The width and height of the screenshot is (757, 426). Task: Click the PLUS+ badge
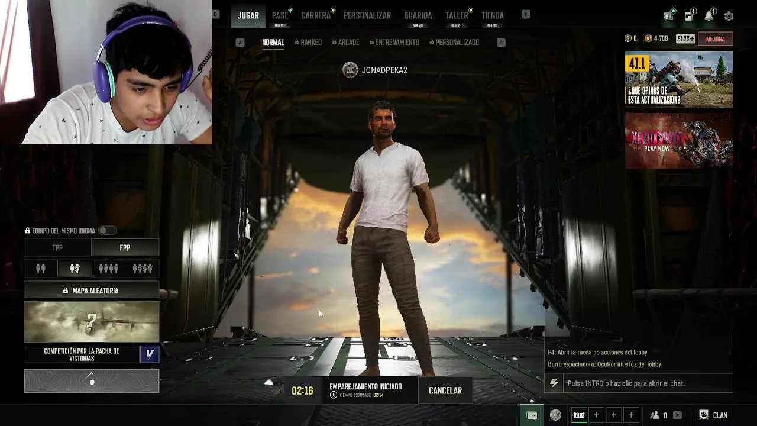(686, 39)
